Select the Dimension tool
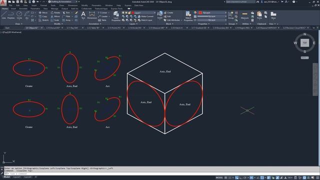Image resolution: width=320 pixels, height=180 pixels. point(92,15)
